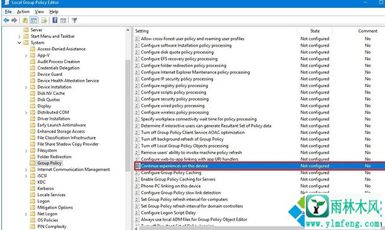This screenshot has height=230, width=385.
Task: Click the Back arrow toolbar icon
Action: point(6,20)
